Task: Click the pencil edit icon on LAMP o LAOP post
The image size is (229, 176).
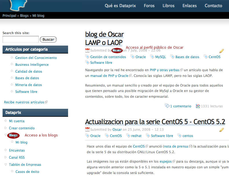Action: coord(222,51)
